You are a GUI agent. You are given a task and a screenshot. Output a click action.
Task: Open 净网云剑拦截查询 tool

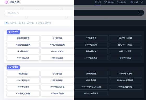point(57,45)
